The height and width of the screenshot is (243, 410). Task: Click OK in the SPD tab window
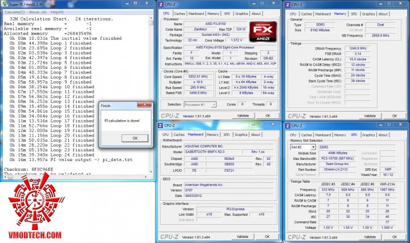pyautogui.click(x=395, y=237)
